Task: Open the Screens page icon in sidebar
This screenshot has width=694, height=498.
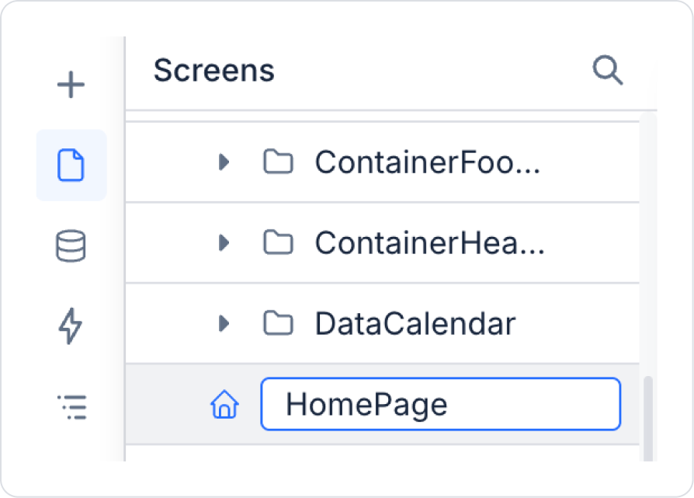Action: click(71, 165)
